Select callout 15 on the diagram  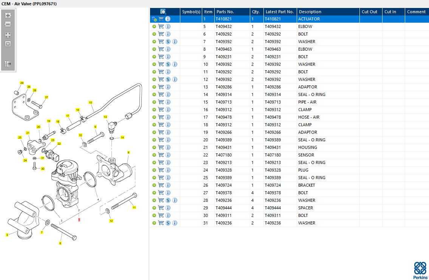(90, 102)
